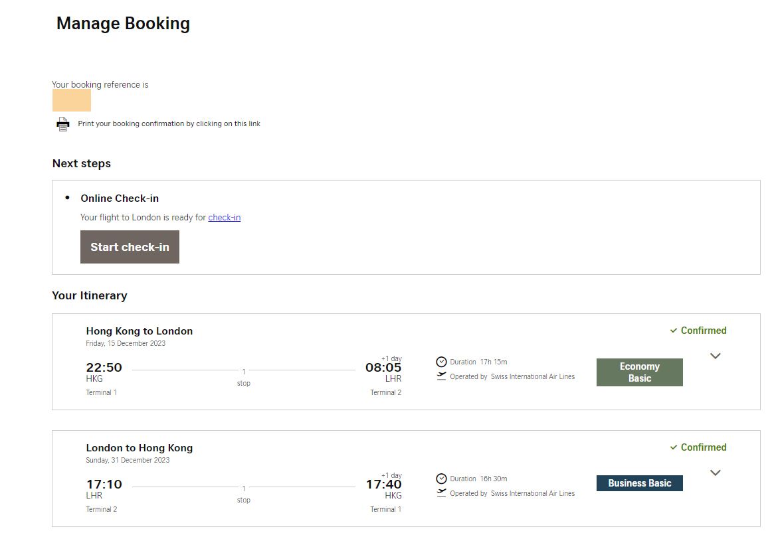Screen dimensions: 768x535
Task: Click the orange booking reference box
Action: (x=72, y=100)
